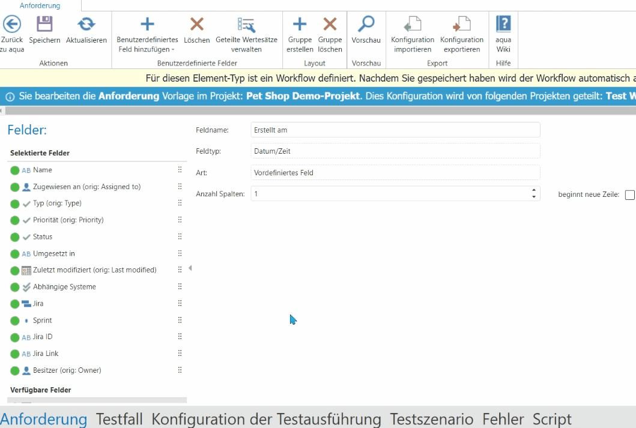
Task: Open Vorschau with the magnifier icon
Action: 366,25
